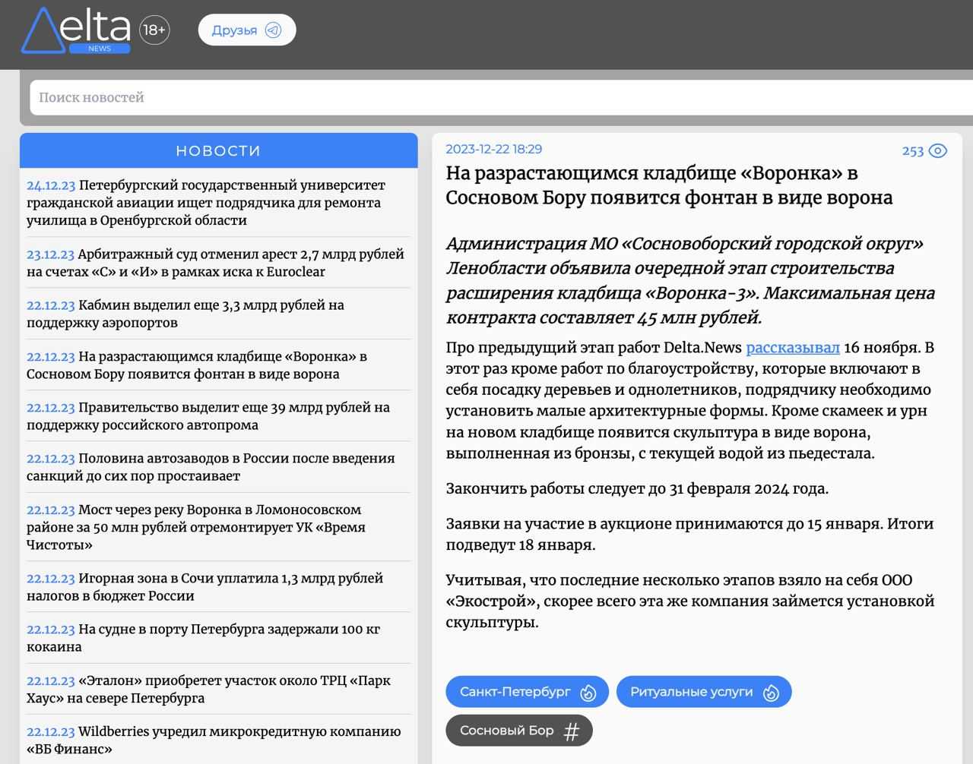Click the hash icon on Сосновый Бор tag

pyautogui.click(x=572, y=731)
